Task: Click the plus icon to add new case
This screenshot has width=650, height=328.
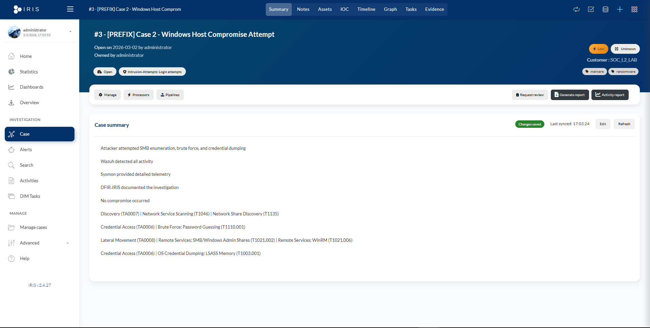Action: tap(620, 9)
